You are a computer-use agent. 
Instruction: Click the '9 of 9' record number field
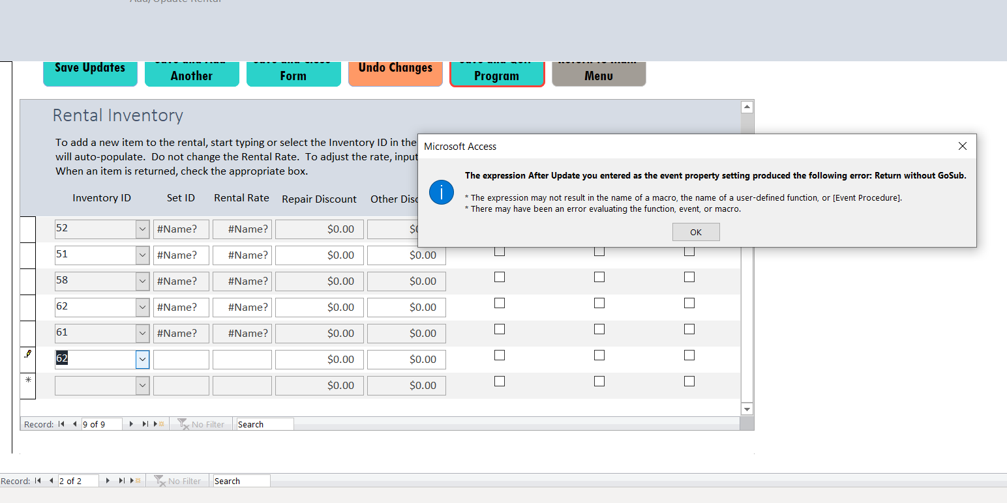pyautogui.click(x=102, y=424)
